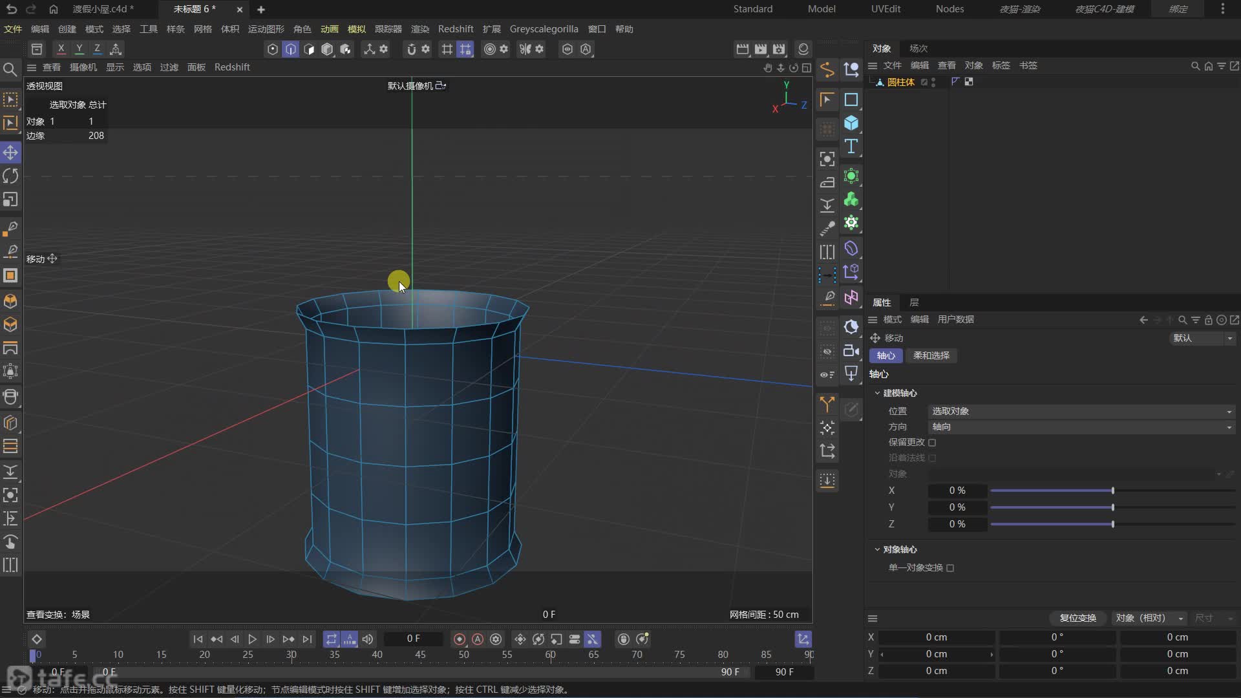This screenshot has height=698, width=1241.
Task: Click the render view clapperboard icon
Action: 743,49
